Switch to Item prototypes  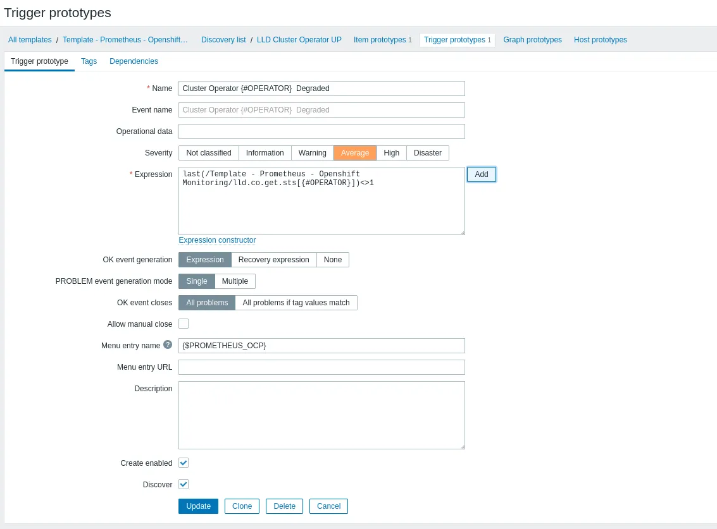[380, 39]
